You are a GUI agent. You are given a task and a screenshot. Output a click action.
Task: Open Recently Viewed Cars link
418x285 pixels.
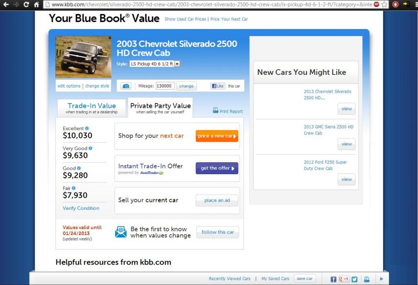coord(229,278)
